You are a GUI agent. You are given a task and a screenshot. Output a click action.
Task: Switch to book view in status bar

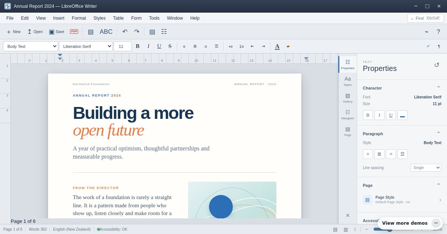[355, 229]
